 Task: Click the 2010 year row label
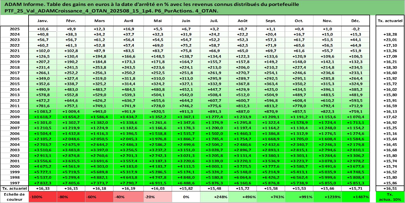(15, 111)
